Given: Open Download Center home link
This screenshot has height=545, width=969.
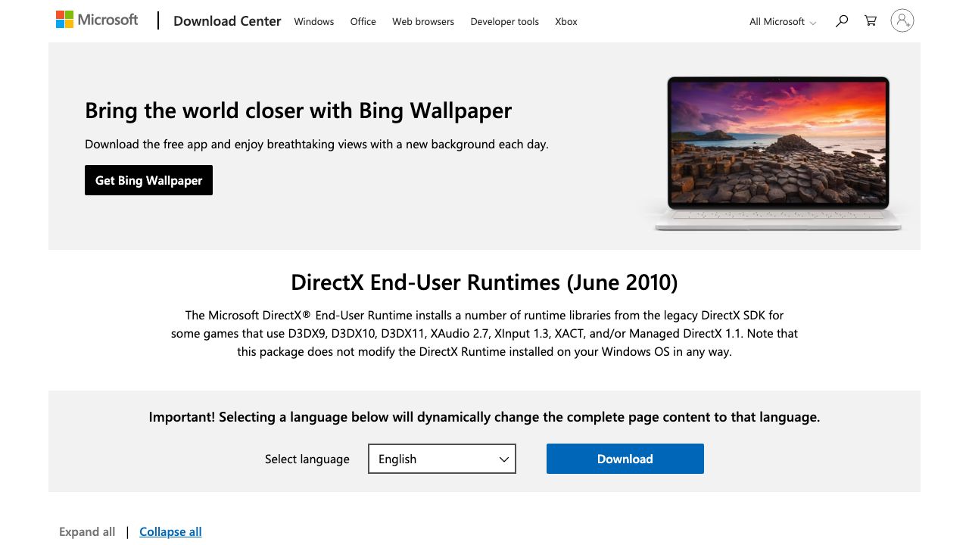Looking at the screenshot, I should coord(227,21).
